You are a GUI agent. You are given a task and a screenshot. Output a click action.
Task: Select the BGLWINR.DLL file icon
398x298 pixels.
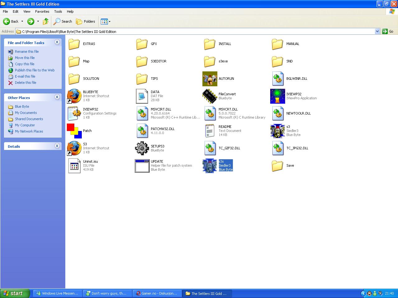tap(277, 79)
